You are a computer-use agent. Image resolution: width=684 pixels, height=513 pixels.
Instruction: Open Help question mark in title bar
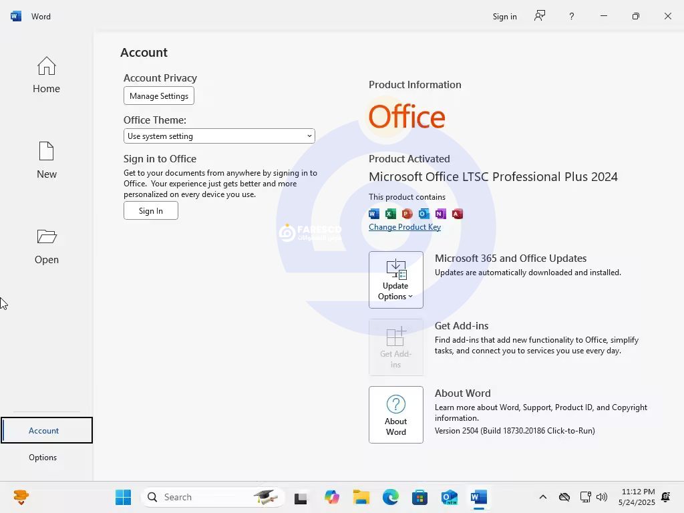coord(572,17)
